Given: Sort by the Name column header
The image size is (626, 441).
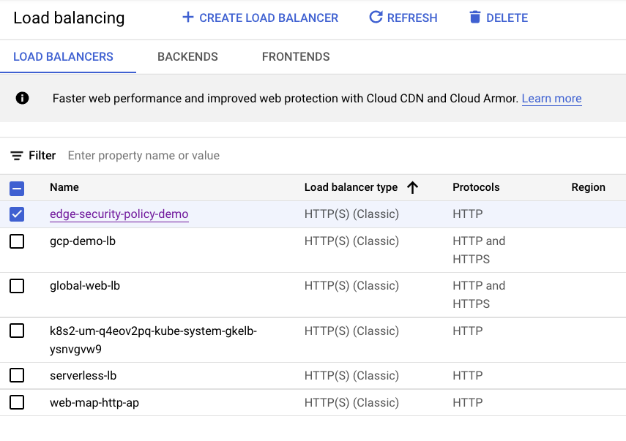Looking at the screenshot, I should coord(64,187).
